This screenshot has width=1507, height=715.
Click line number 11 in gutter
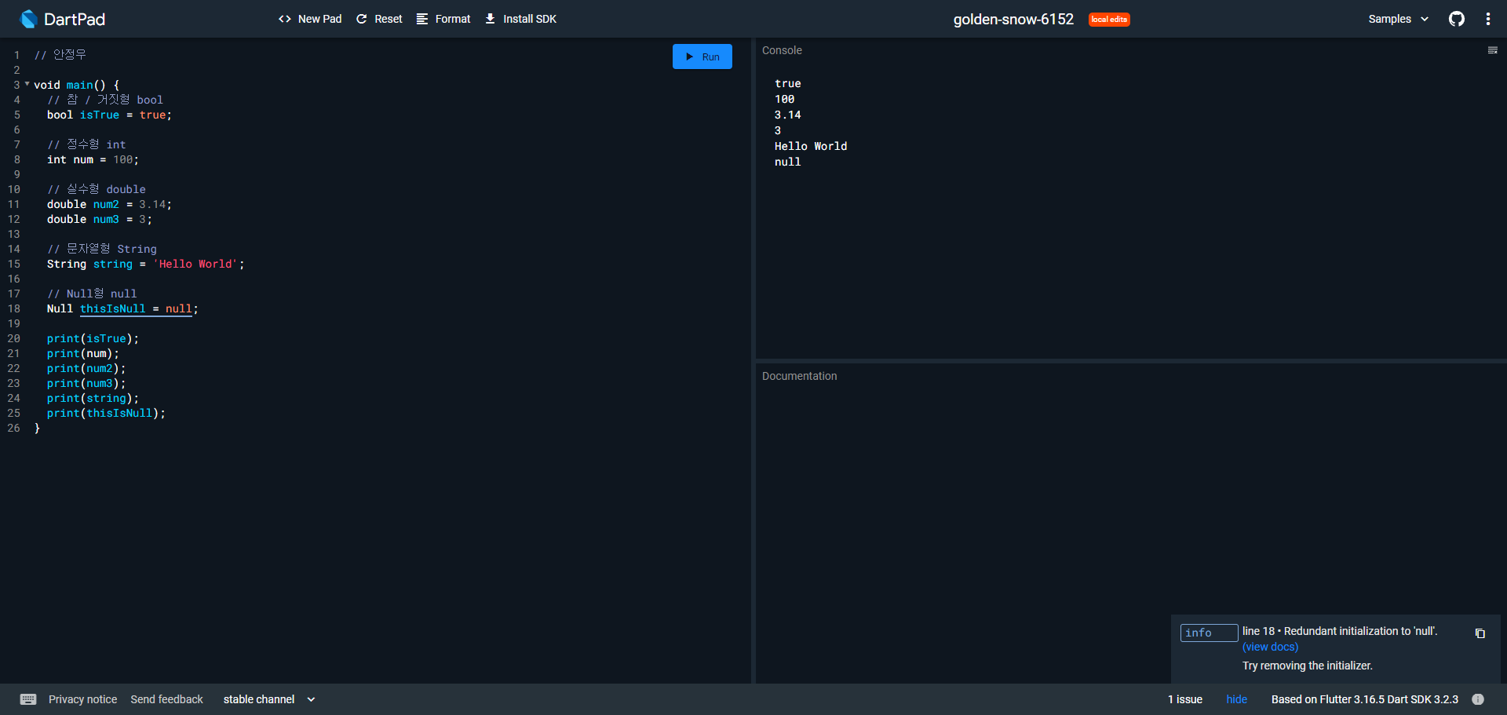14,205
